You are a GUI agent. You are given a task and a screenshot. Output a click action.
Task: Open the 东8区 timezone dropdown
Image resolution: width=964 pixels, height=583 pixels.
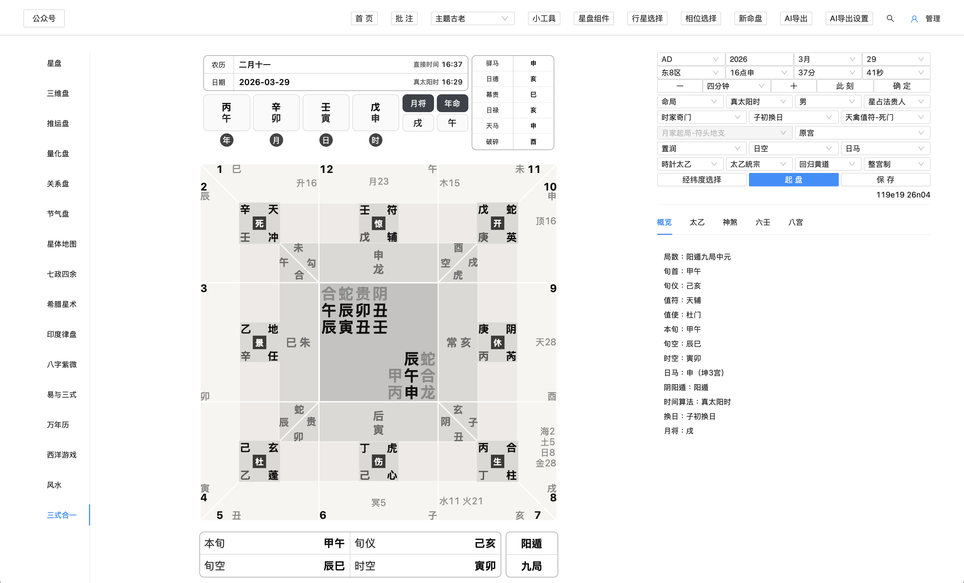click(x=691, y=72)
